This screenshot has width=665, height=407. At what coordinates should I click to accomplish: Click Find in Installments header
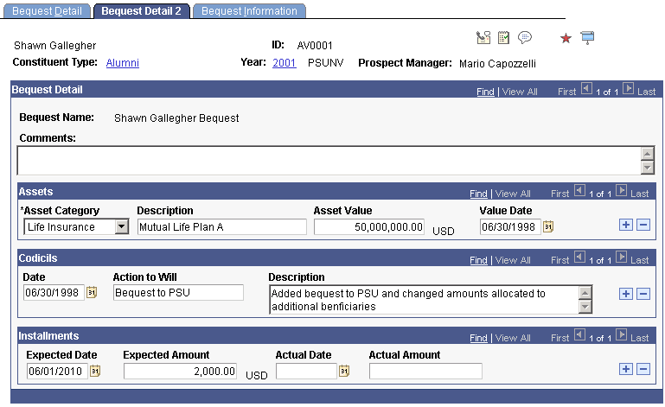tap(478, 338)
